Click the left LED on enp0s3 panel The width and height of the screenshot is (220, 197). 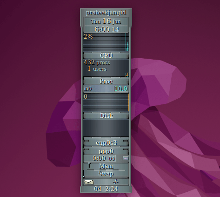coord(87,141)
